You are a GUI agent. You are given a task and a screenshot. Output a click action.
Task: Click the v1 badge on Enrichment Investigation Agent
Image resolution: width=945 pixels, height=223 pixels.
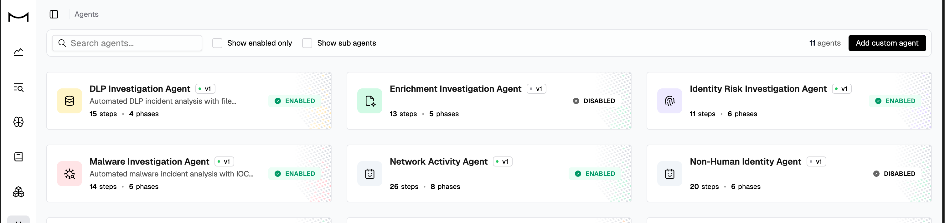point(536,89)
